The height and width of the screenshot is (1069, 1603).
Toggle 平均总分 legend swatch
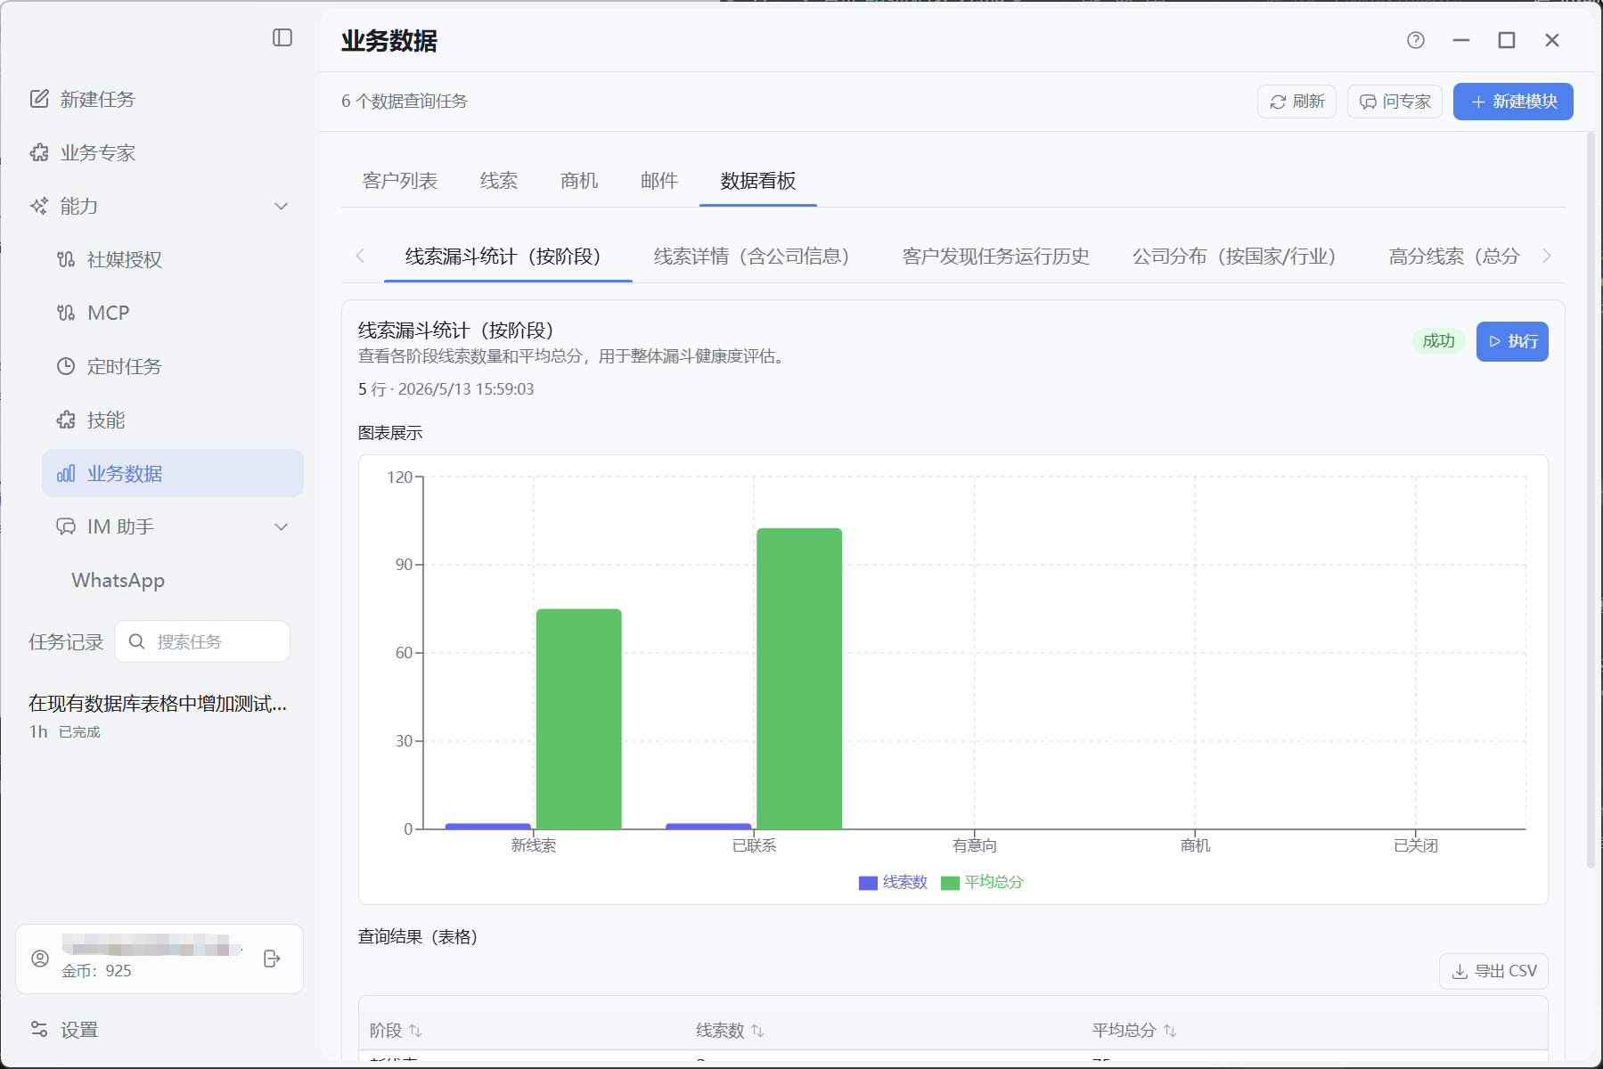[950, 883]
